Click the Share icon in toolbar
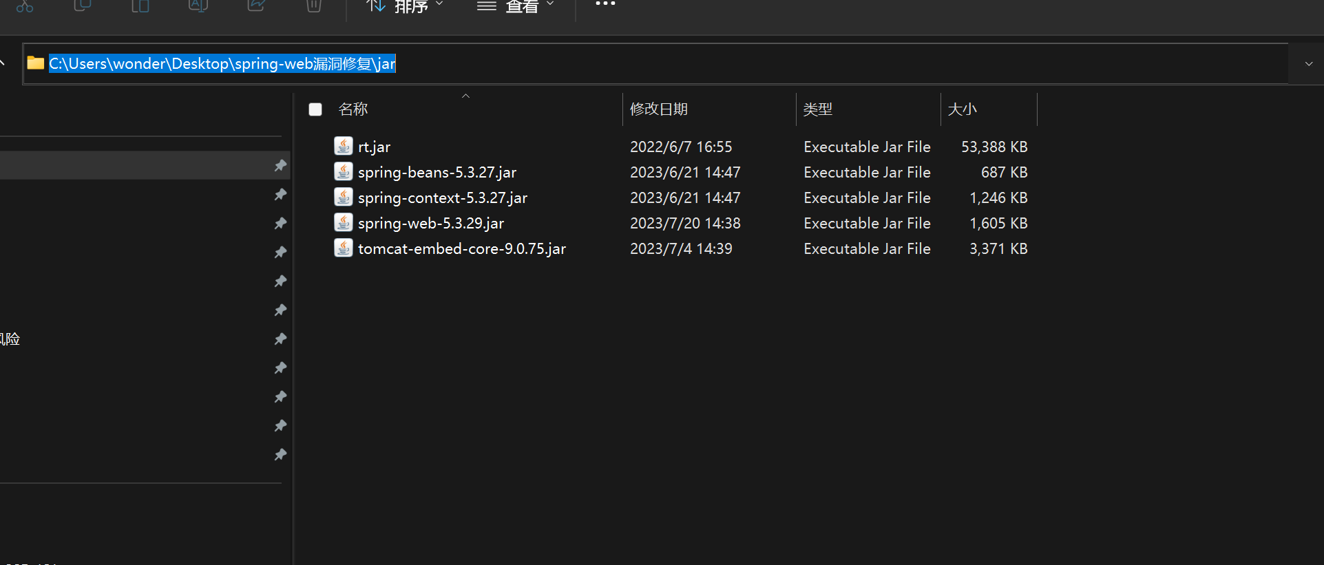The height and width of the screenshot is (565, 1324). click(256, 6)
